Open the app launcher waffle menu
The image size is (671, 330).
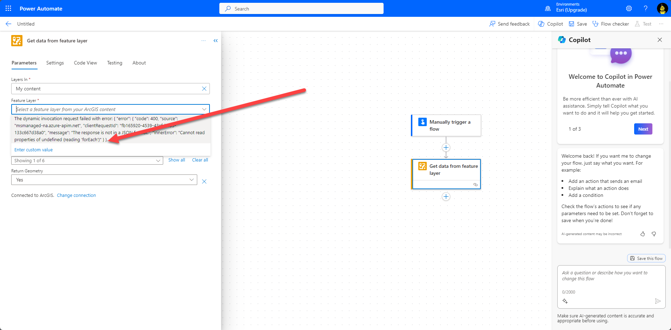pos(8,8)
